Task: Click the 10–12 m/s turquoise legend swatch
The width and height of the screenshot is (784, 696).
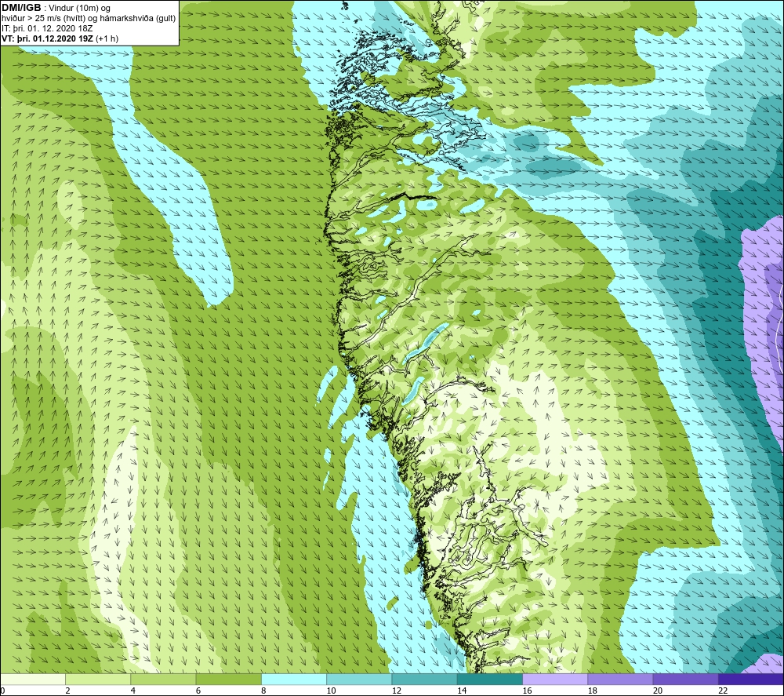Action: coord(359,679)
